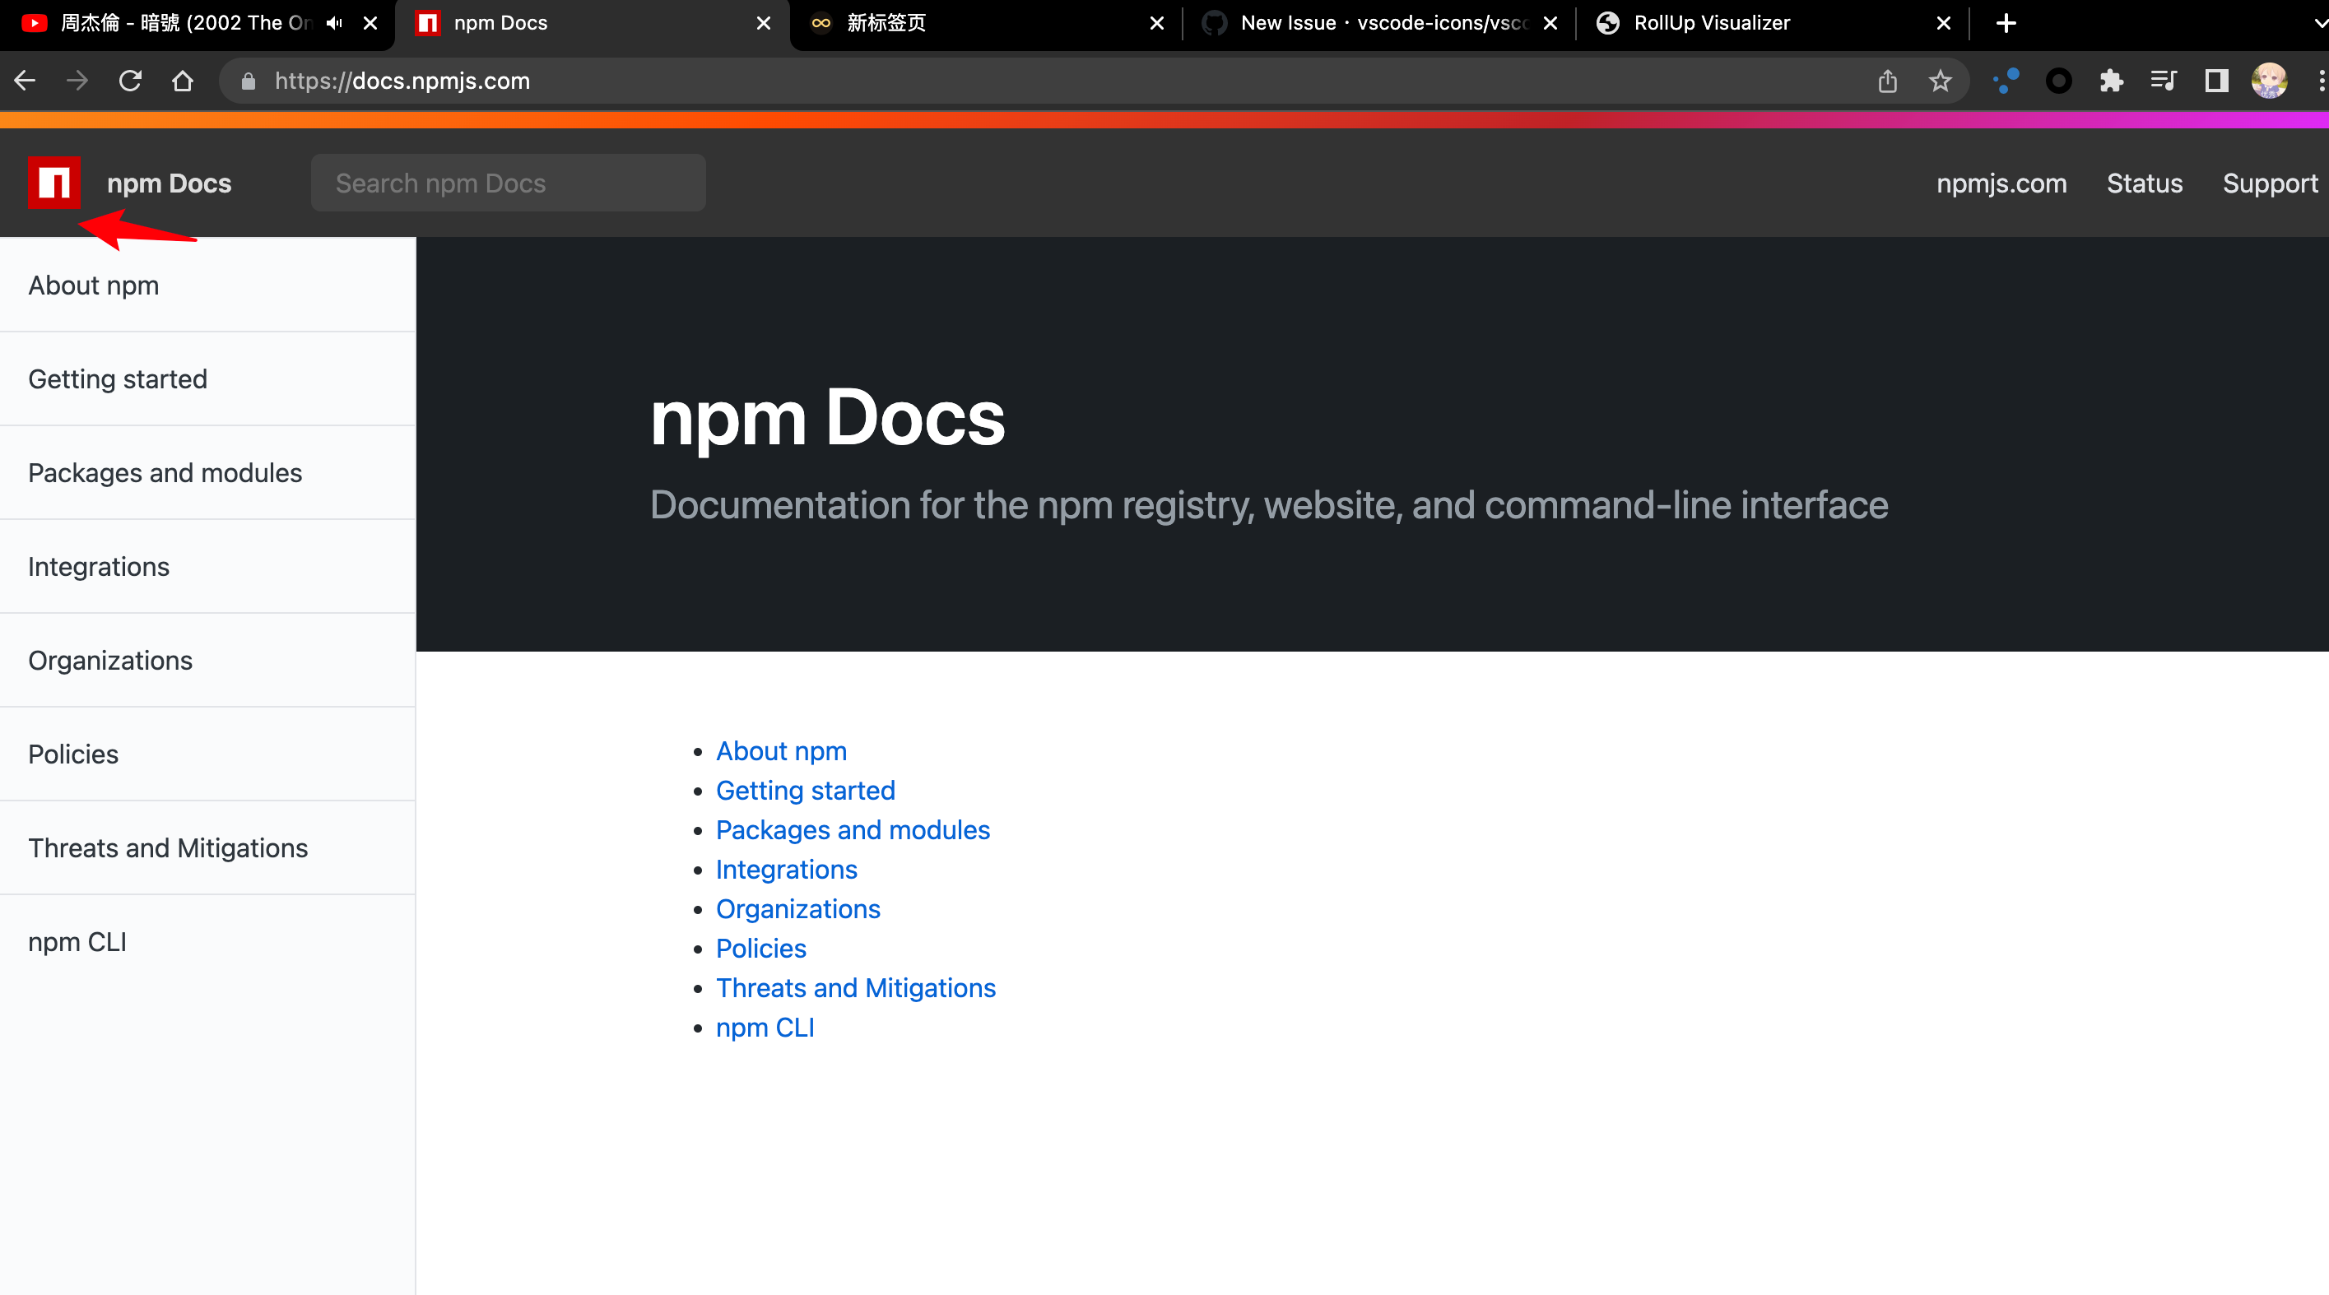The height and width of the screenshot is (1295, 2329).
Task: Open Threats and Mitigations in sidebar
Action: click(x=208, y=848)
